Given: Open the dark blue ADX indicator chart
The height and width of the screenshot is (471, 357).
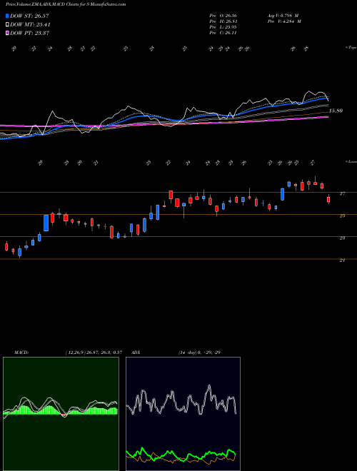Looking at the screenshot, I should 183,414.
